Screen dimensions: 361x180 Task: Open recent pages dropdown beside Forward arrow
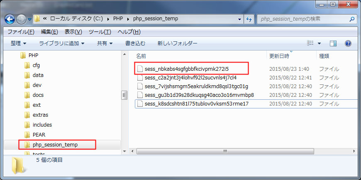29,19
